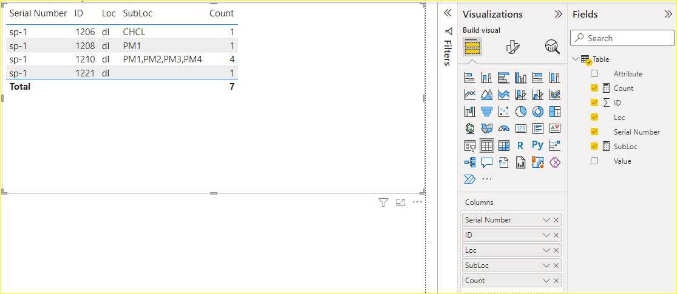Insert a Scatter chart visual
The height and width of the screenshot is (294, 677).
pos(503,111)
